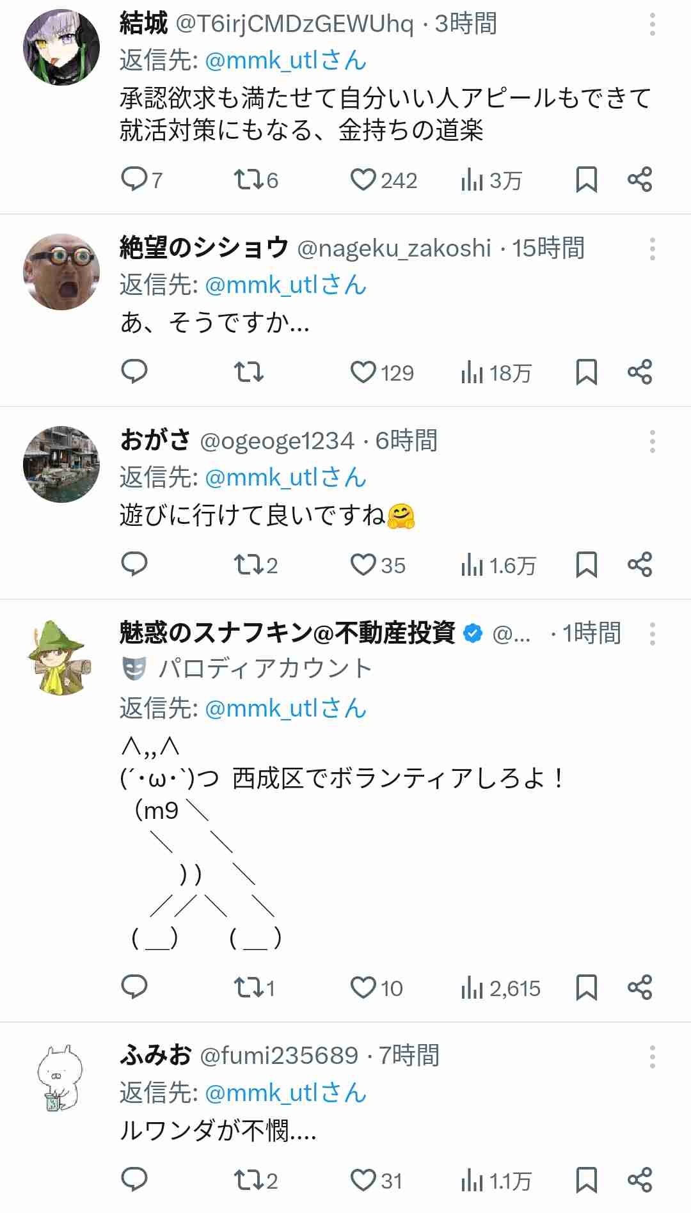Retweet 魅惑のスナフキン's ASCII art post
Image resolution: width=691 pixels, height=1213 pixels.
[248, 987]
